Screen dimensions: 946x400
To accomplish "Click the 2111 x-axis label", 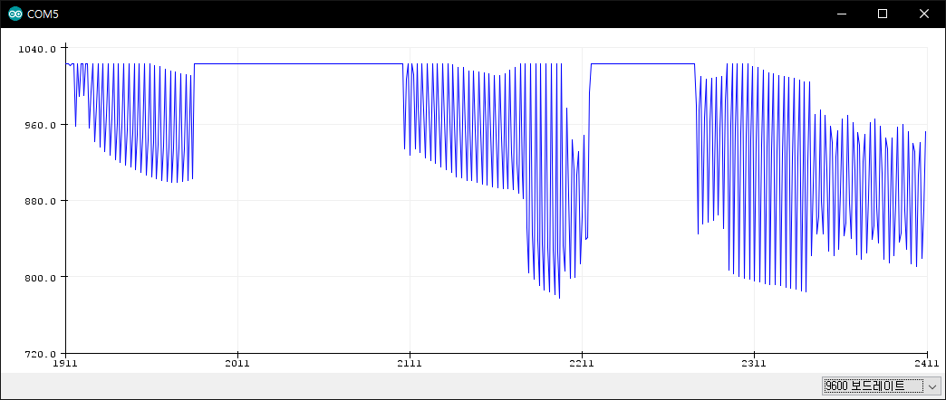I will 410,363.
